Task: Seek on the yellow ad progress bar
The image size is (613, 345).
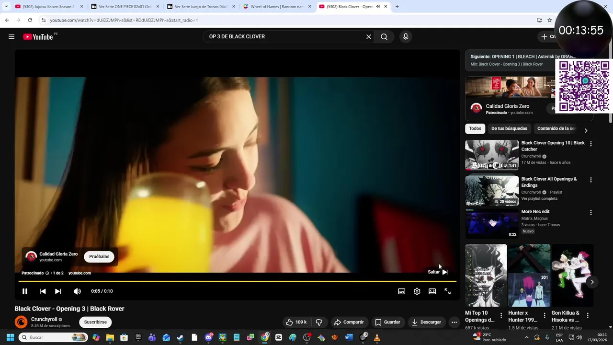Action: click(237, 281)
